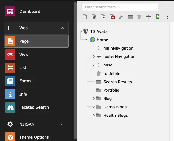Select the Faceted Search module label
The width and height of the screenshot is (174, 141).
pos(34,107)
